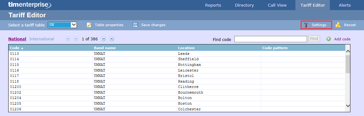Switch to the Call View tab
Viewport: 364px width, 116px height.
coord(277,5)
